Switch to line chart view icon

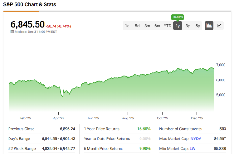pos(219,26)
